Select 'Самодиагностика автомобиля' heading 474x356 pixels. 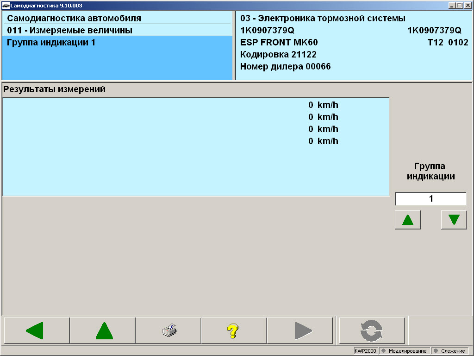pyautogui.click(x=74, y=19)
